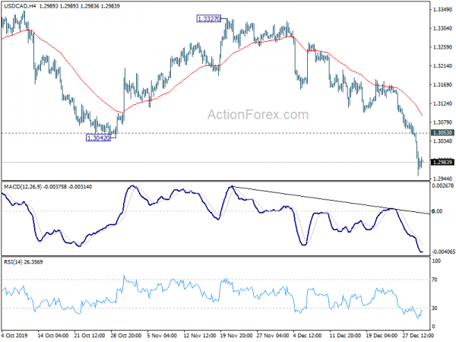456x342 pixels.
Task: Click the current price tag 1.29839
Action: (442, 162)
